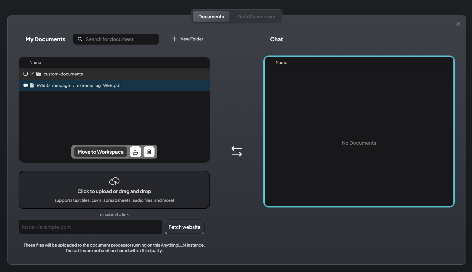472x272 pixels.
Task: Focus the https://example.com link field
Action: [90, 227]
